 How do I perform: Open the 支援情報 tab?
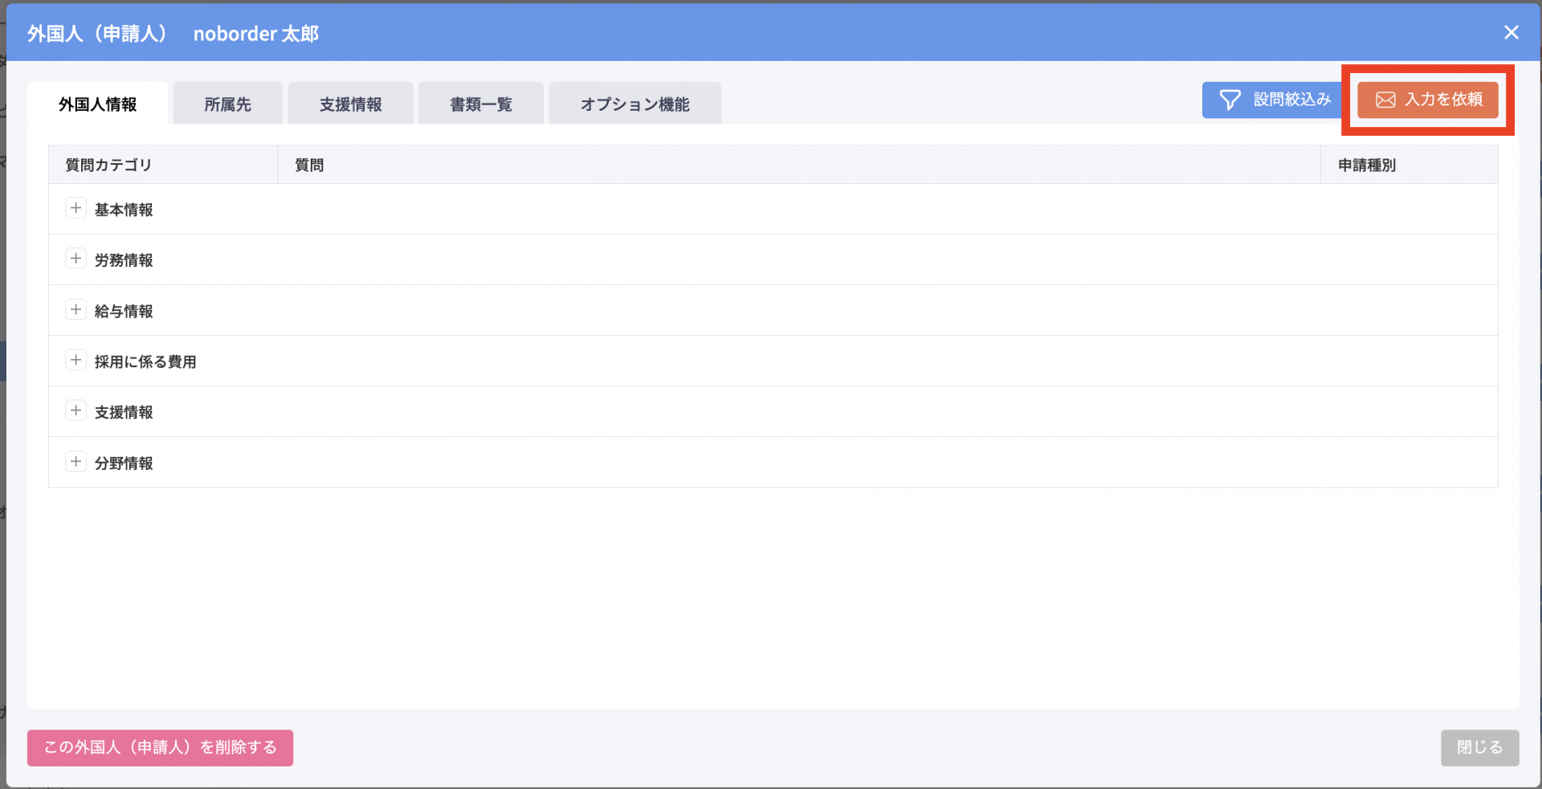pyautogui.click(x=350, y=104)
